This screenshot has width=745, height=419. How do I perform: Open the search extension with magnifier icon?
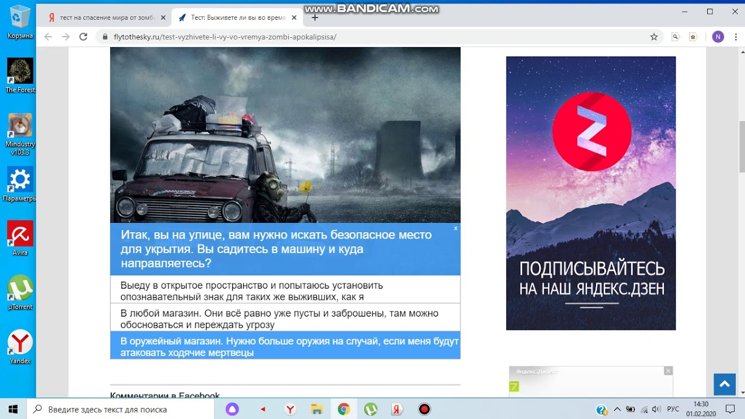675,37
